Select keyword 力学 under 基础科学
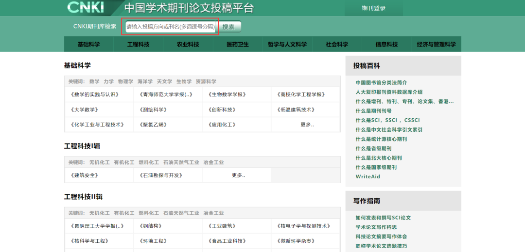This screenshot has width=525, height=252. pos(109,81)
